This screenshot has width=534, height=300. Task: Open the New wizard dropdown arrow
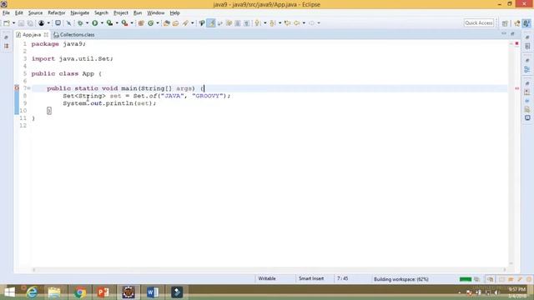coord(13,23)
